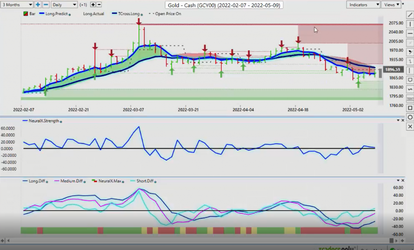Click the scrollbar right arrow
The image size is (414, 250).
tap(396, 240)
